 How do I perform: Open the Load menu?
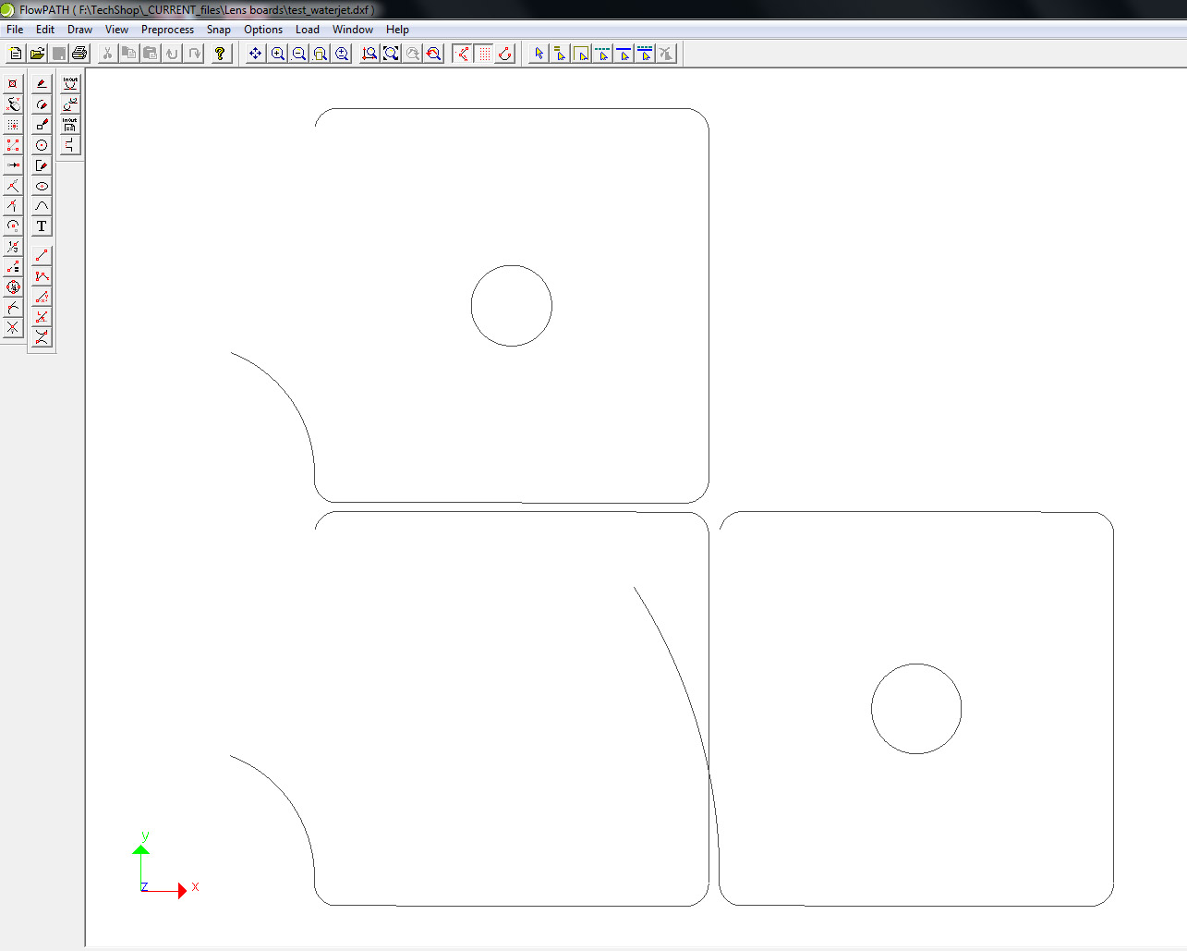[x=308, y=30]
